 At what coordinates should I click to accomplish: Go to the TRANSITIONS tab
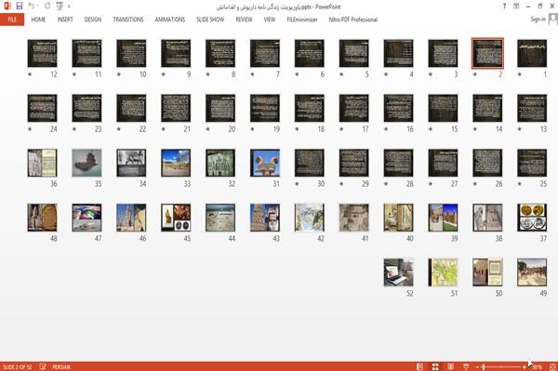[x=128, y=20]
